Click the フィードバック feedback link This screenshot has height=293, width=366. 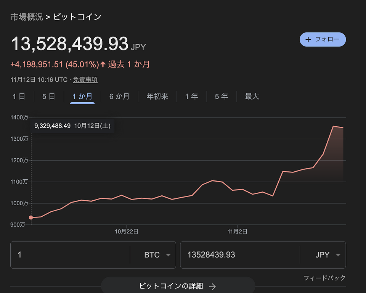point(324,278)
